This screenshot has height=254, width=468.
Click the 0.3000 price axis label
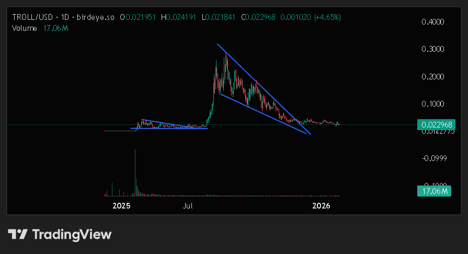[x=433, y=49]
